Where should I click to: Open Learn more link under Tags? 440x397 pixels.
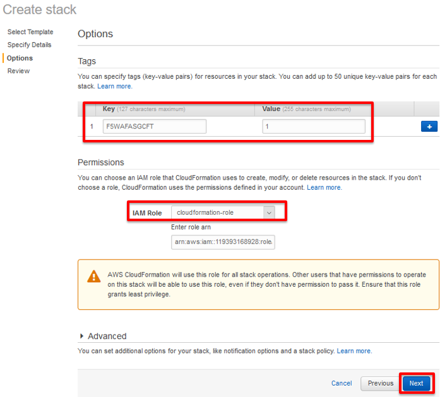point(115,86)
